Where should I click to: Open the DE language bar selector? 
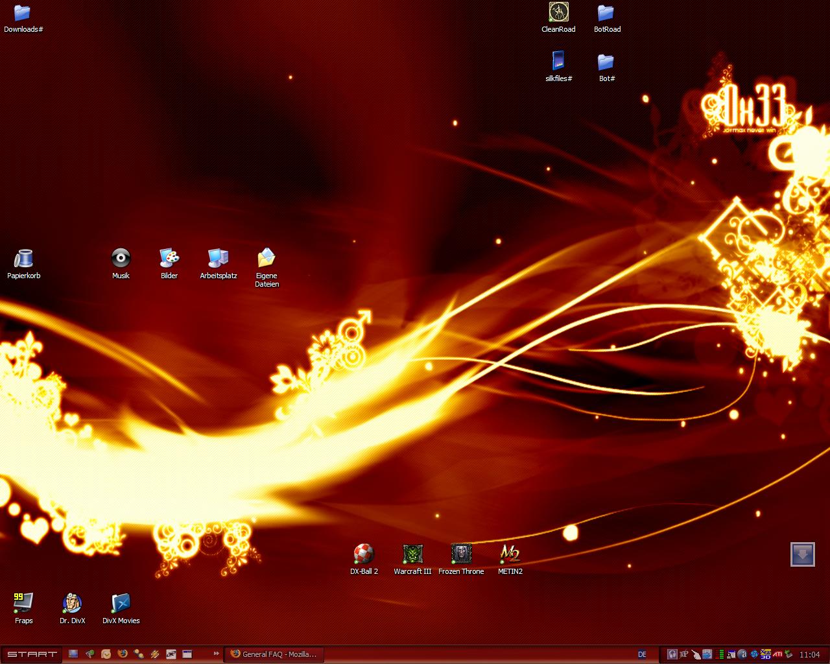coord(642,654)
